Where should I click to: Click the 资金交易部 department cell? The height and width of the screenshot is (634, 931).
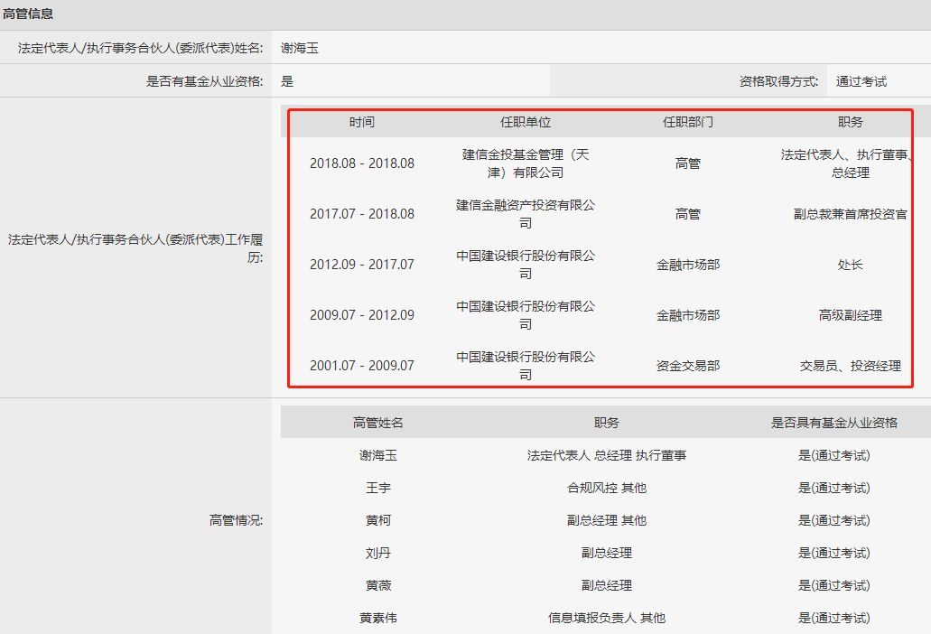(x=687, y=365)
